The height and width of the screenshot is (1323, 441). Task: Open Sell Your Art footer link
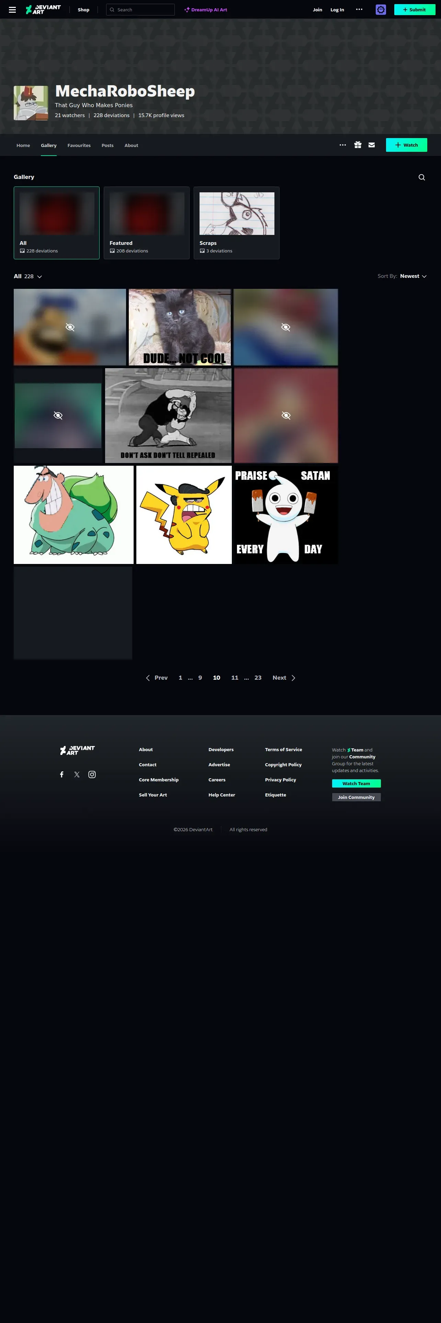[153, 795]
